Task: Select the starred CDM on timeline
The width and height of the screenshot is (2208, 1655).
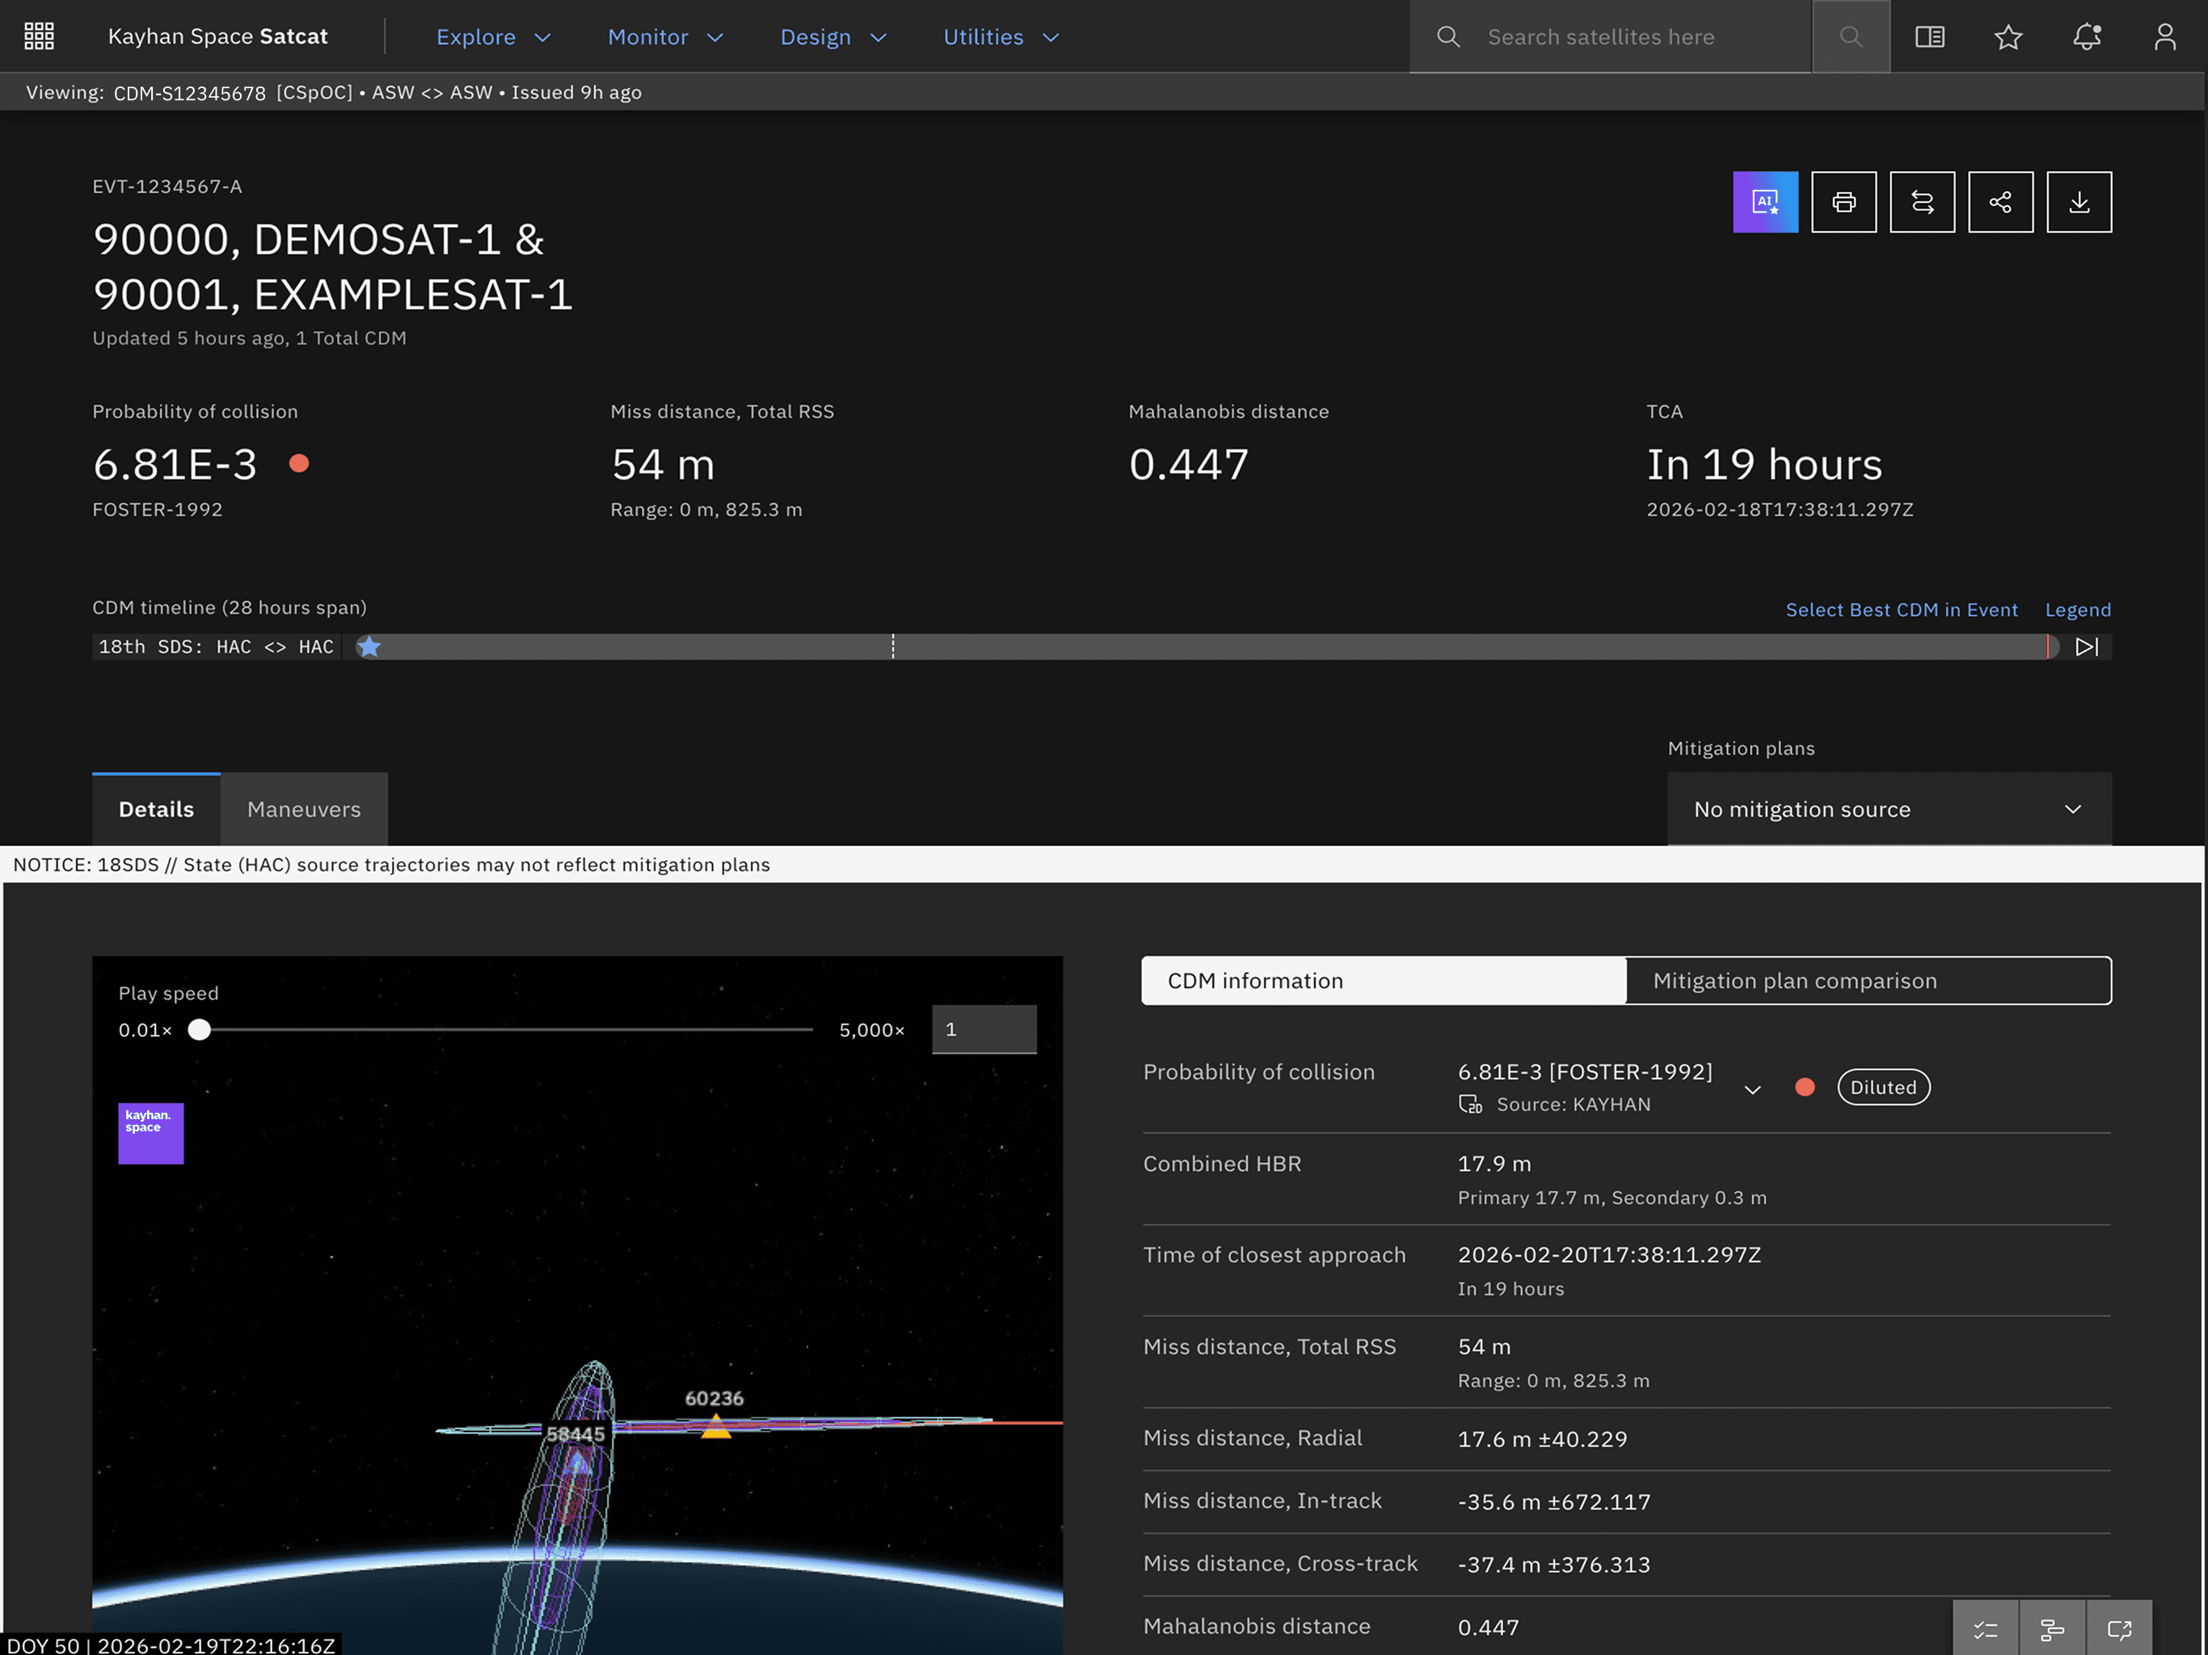Action: click(369, 646)
